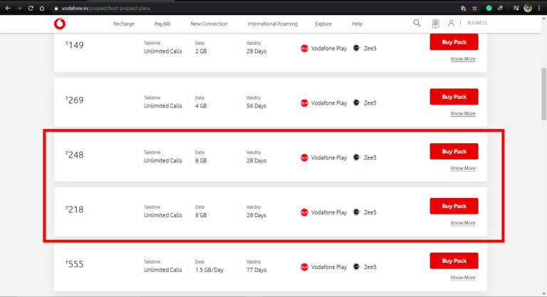Click Vodafone Play icon in ₹555 plan
Image resolution: width=547 pixels, height=297 pixels.
coord(304,267)
